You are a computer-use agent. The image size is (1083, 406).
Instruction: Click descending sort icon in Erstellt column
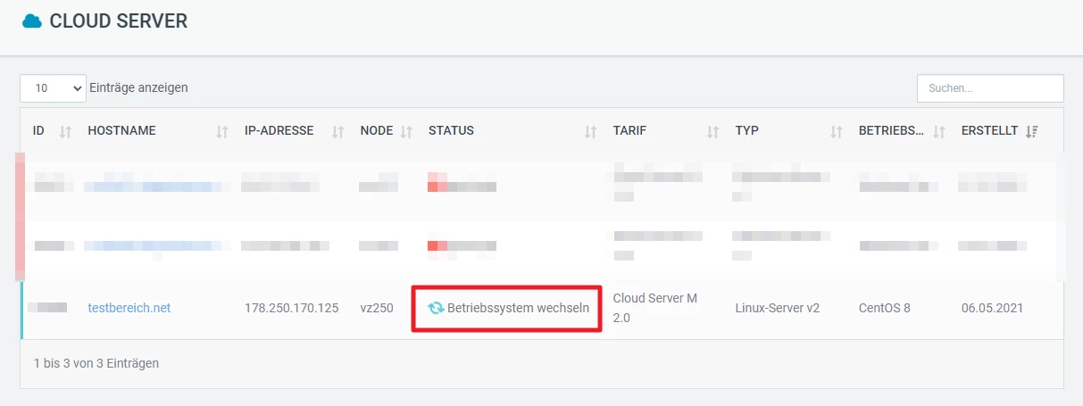click(1031, 131)
